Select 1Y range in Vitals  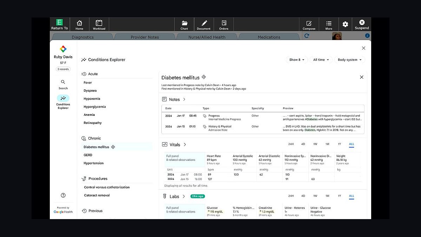pyautogui.click(x=339, y=144)
